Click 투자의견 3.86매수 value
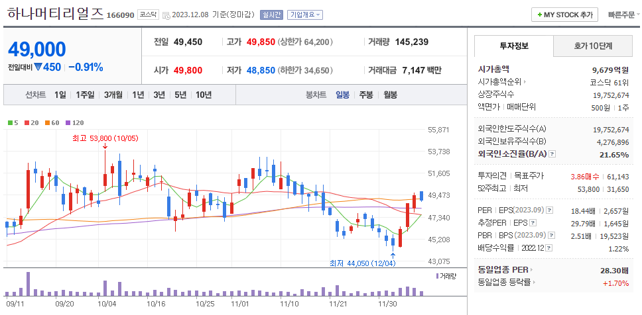The image size is (642, 315). point(585,177)
